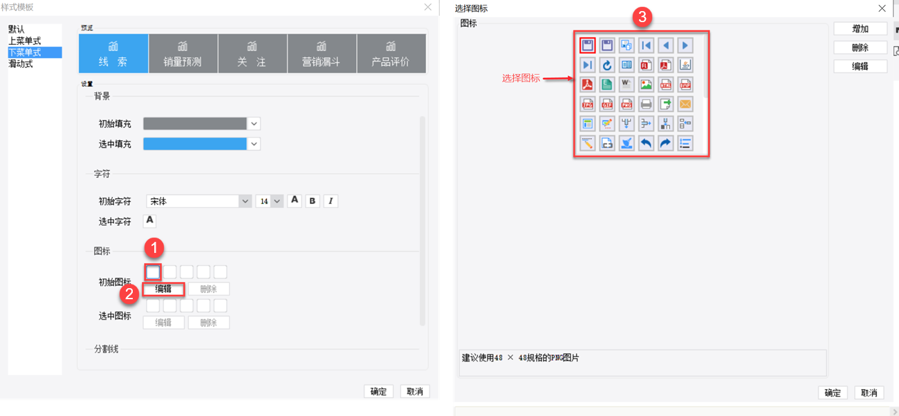Image resolution: width=899 pixels, height=416 pixels.
Task: Choose the list lines icon in last row
Action: [x=685, y=143]
